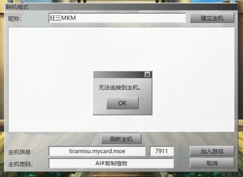This screenshot has width=243, height=177.
Task: Click the error dialog's title bar
Action: 119,75
